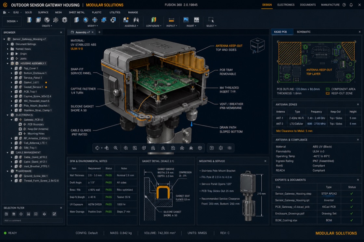Click the green Component Area legend swatch

coord(328,89)
